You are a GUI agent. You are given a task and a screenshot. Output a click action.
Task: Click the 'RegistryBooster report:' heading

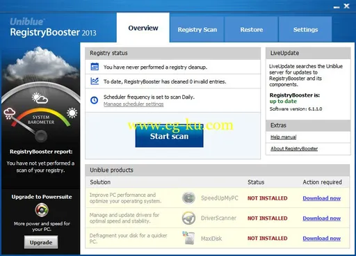41,152
